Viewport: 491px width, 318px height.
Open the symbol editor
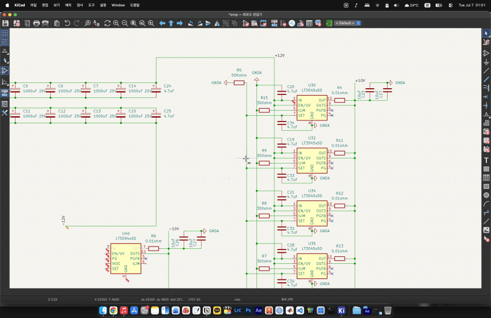246,23
